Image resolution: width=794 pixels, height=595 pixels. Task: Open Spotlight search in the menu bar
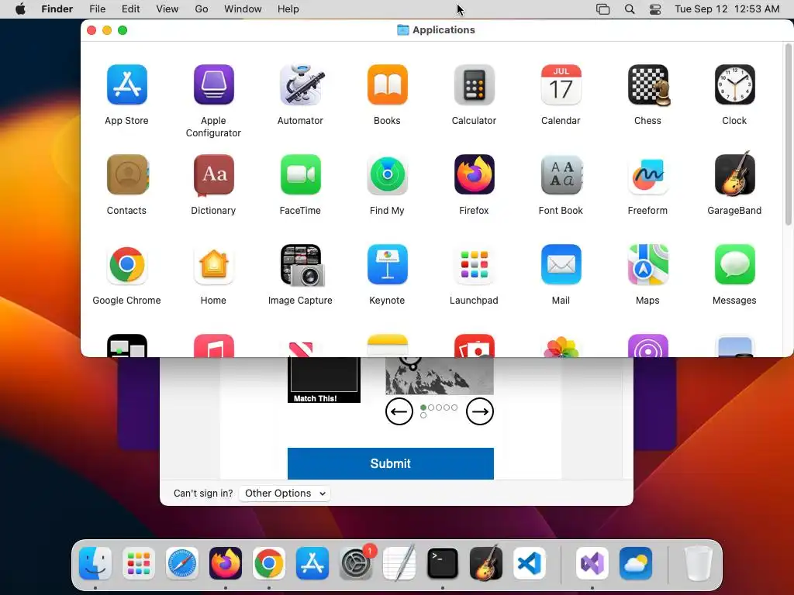tap(630, 9)
